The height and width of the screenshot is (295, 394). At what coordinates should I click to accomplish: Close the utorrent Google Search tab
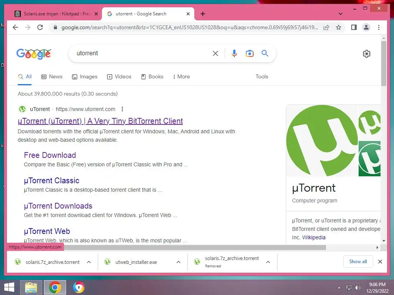coord(188,14)
